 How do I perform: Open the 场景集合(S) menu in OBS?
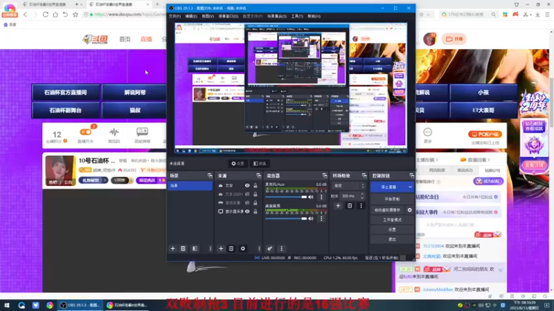(277, 16)
